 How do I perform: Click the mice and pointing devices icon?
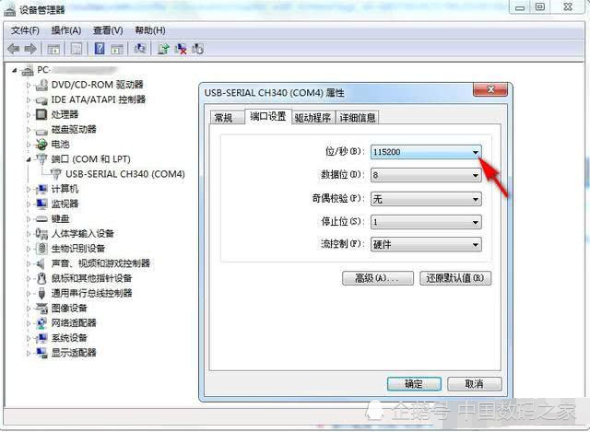(x=41, y=278)
